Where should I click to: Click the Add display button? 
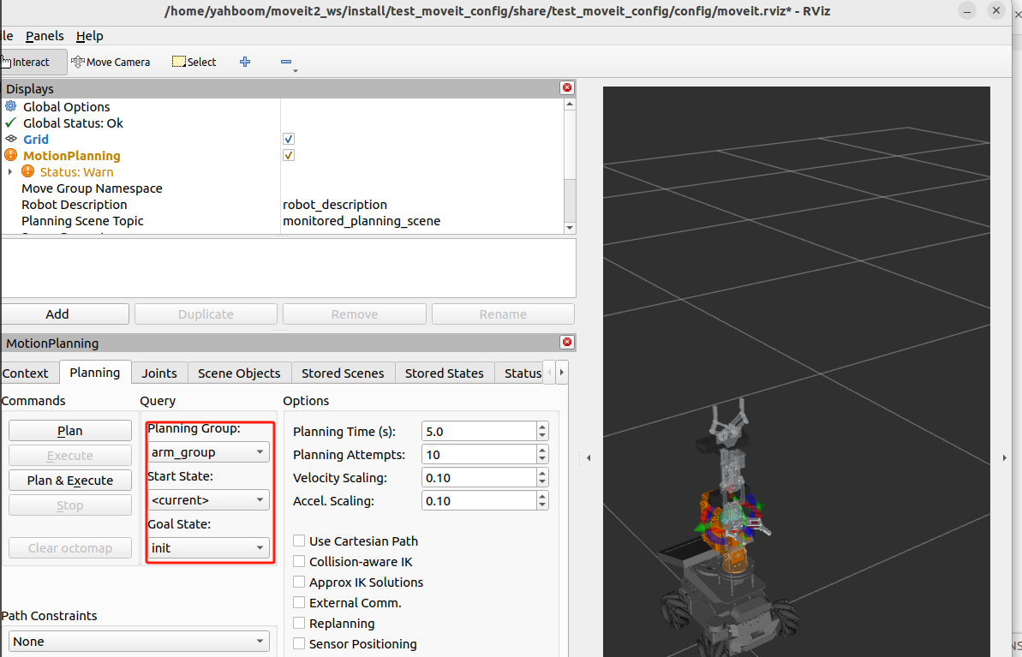[64, 314]
